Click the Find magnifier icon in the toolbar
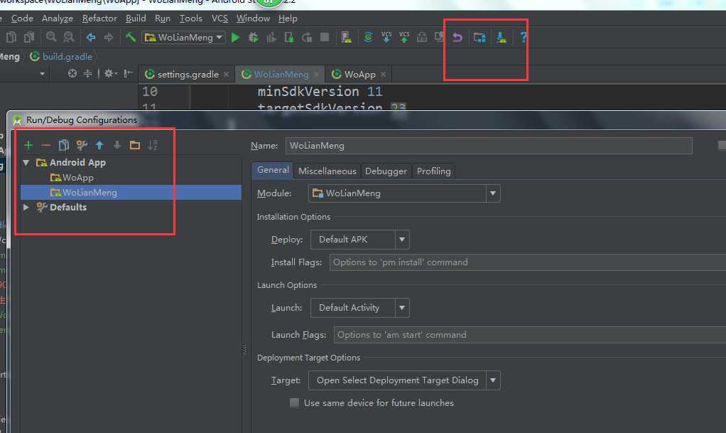Screen dimensions: 726x433 (x=51, y=37)
